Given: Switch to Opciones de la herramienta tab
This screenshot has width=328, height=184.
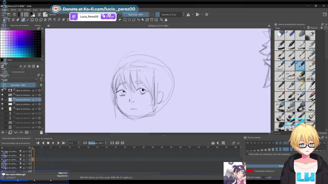Looking at the screenshot, I should tap(20, 26).
